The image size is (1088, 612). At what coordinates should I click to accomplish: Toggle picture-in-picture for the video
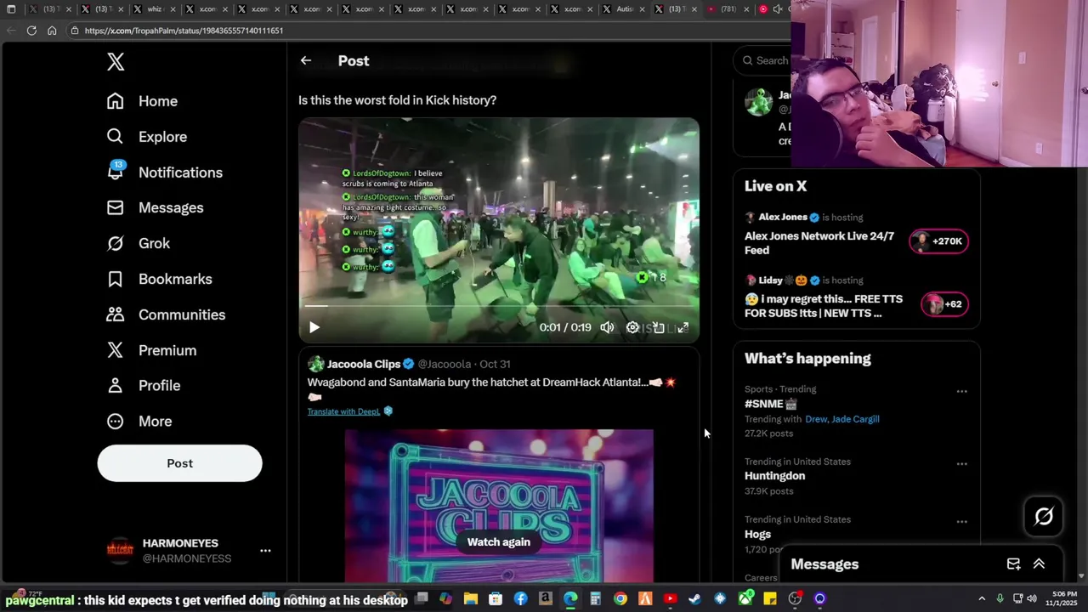tap(658, 327)
